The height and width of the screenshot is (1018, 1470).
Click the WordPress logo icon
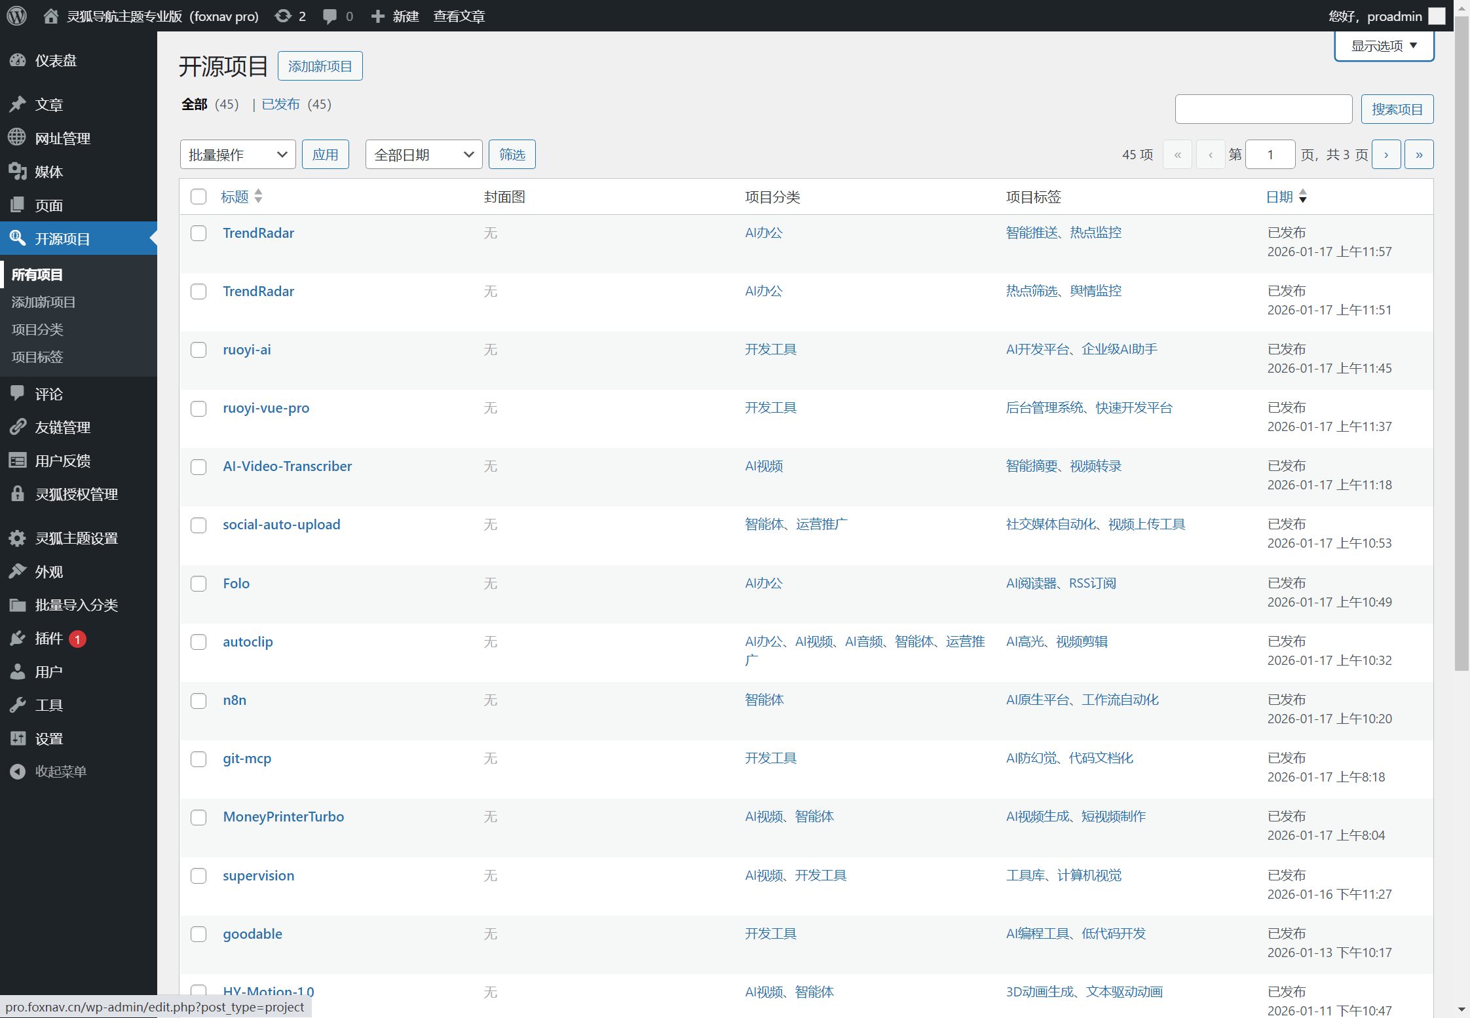(x=16, y=16)
